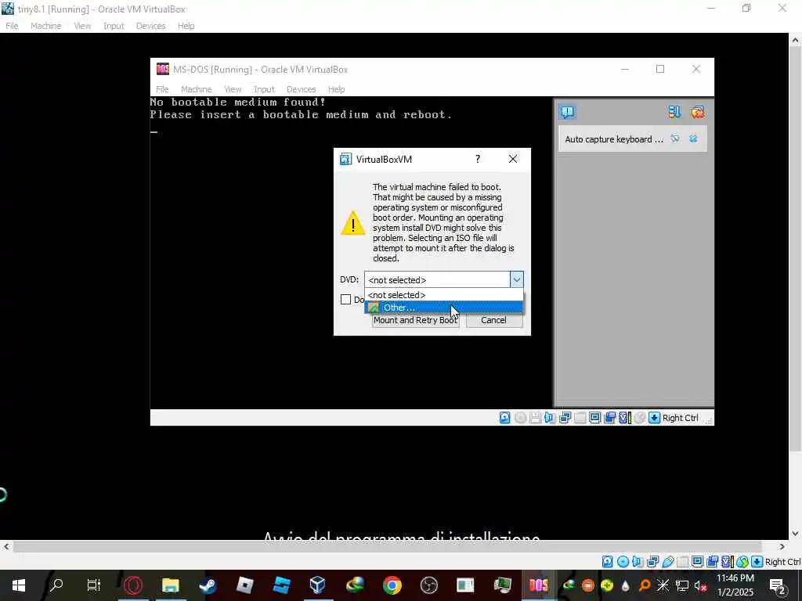The image size is (802, 601).
Task: Click the help question mark in VirtualBoxVM dialog
Action: tap(478, 159)
